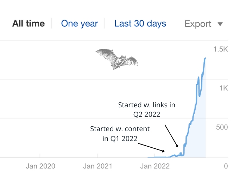Click the 0 y-axis label
Viewport: 240px width, 181px height.
[x=226, y=166]
